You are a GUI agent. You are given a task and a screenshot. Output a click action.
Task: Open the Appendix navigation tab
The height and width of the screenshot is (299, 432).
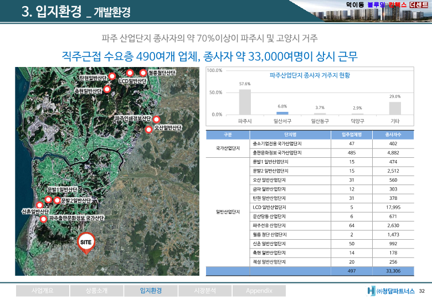coord(259,291)
